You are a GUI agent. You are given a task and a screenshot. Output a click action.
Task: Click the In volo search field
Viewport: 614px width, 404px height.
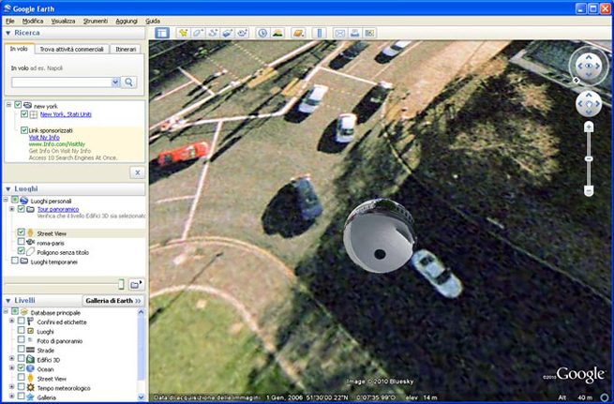[62, 82]
